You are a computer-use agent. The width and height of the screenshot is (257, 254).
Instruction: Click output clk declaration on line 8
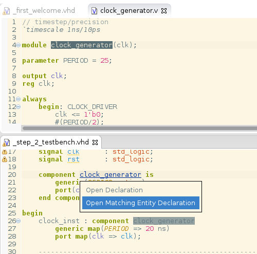click(x=44, y=76)
